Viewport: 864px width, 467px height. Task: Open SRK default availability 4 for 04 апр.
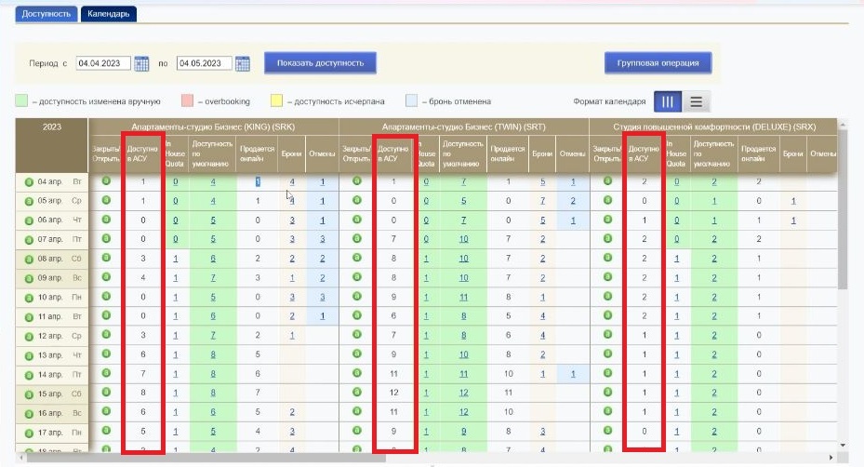pos(213,182)
